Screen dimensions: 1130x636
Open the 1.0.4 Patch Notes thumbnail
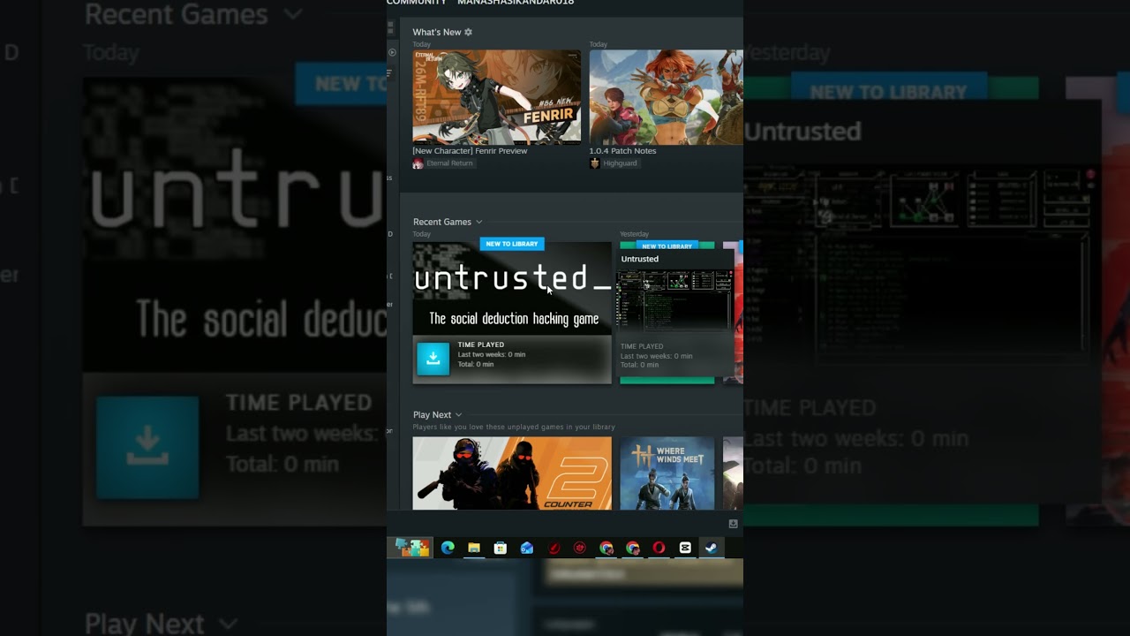(x=667, y=97)
